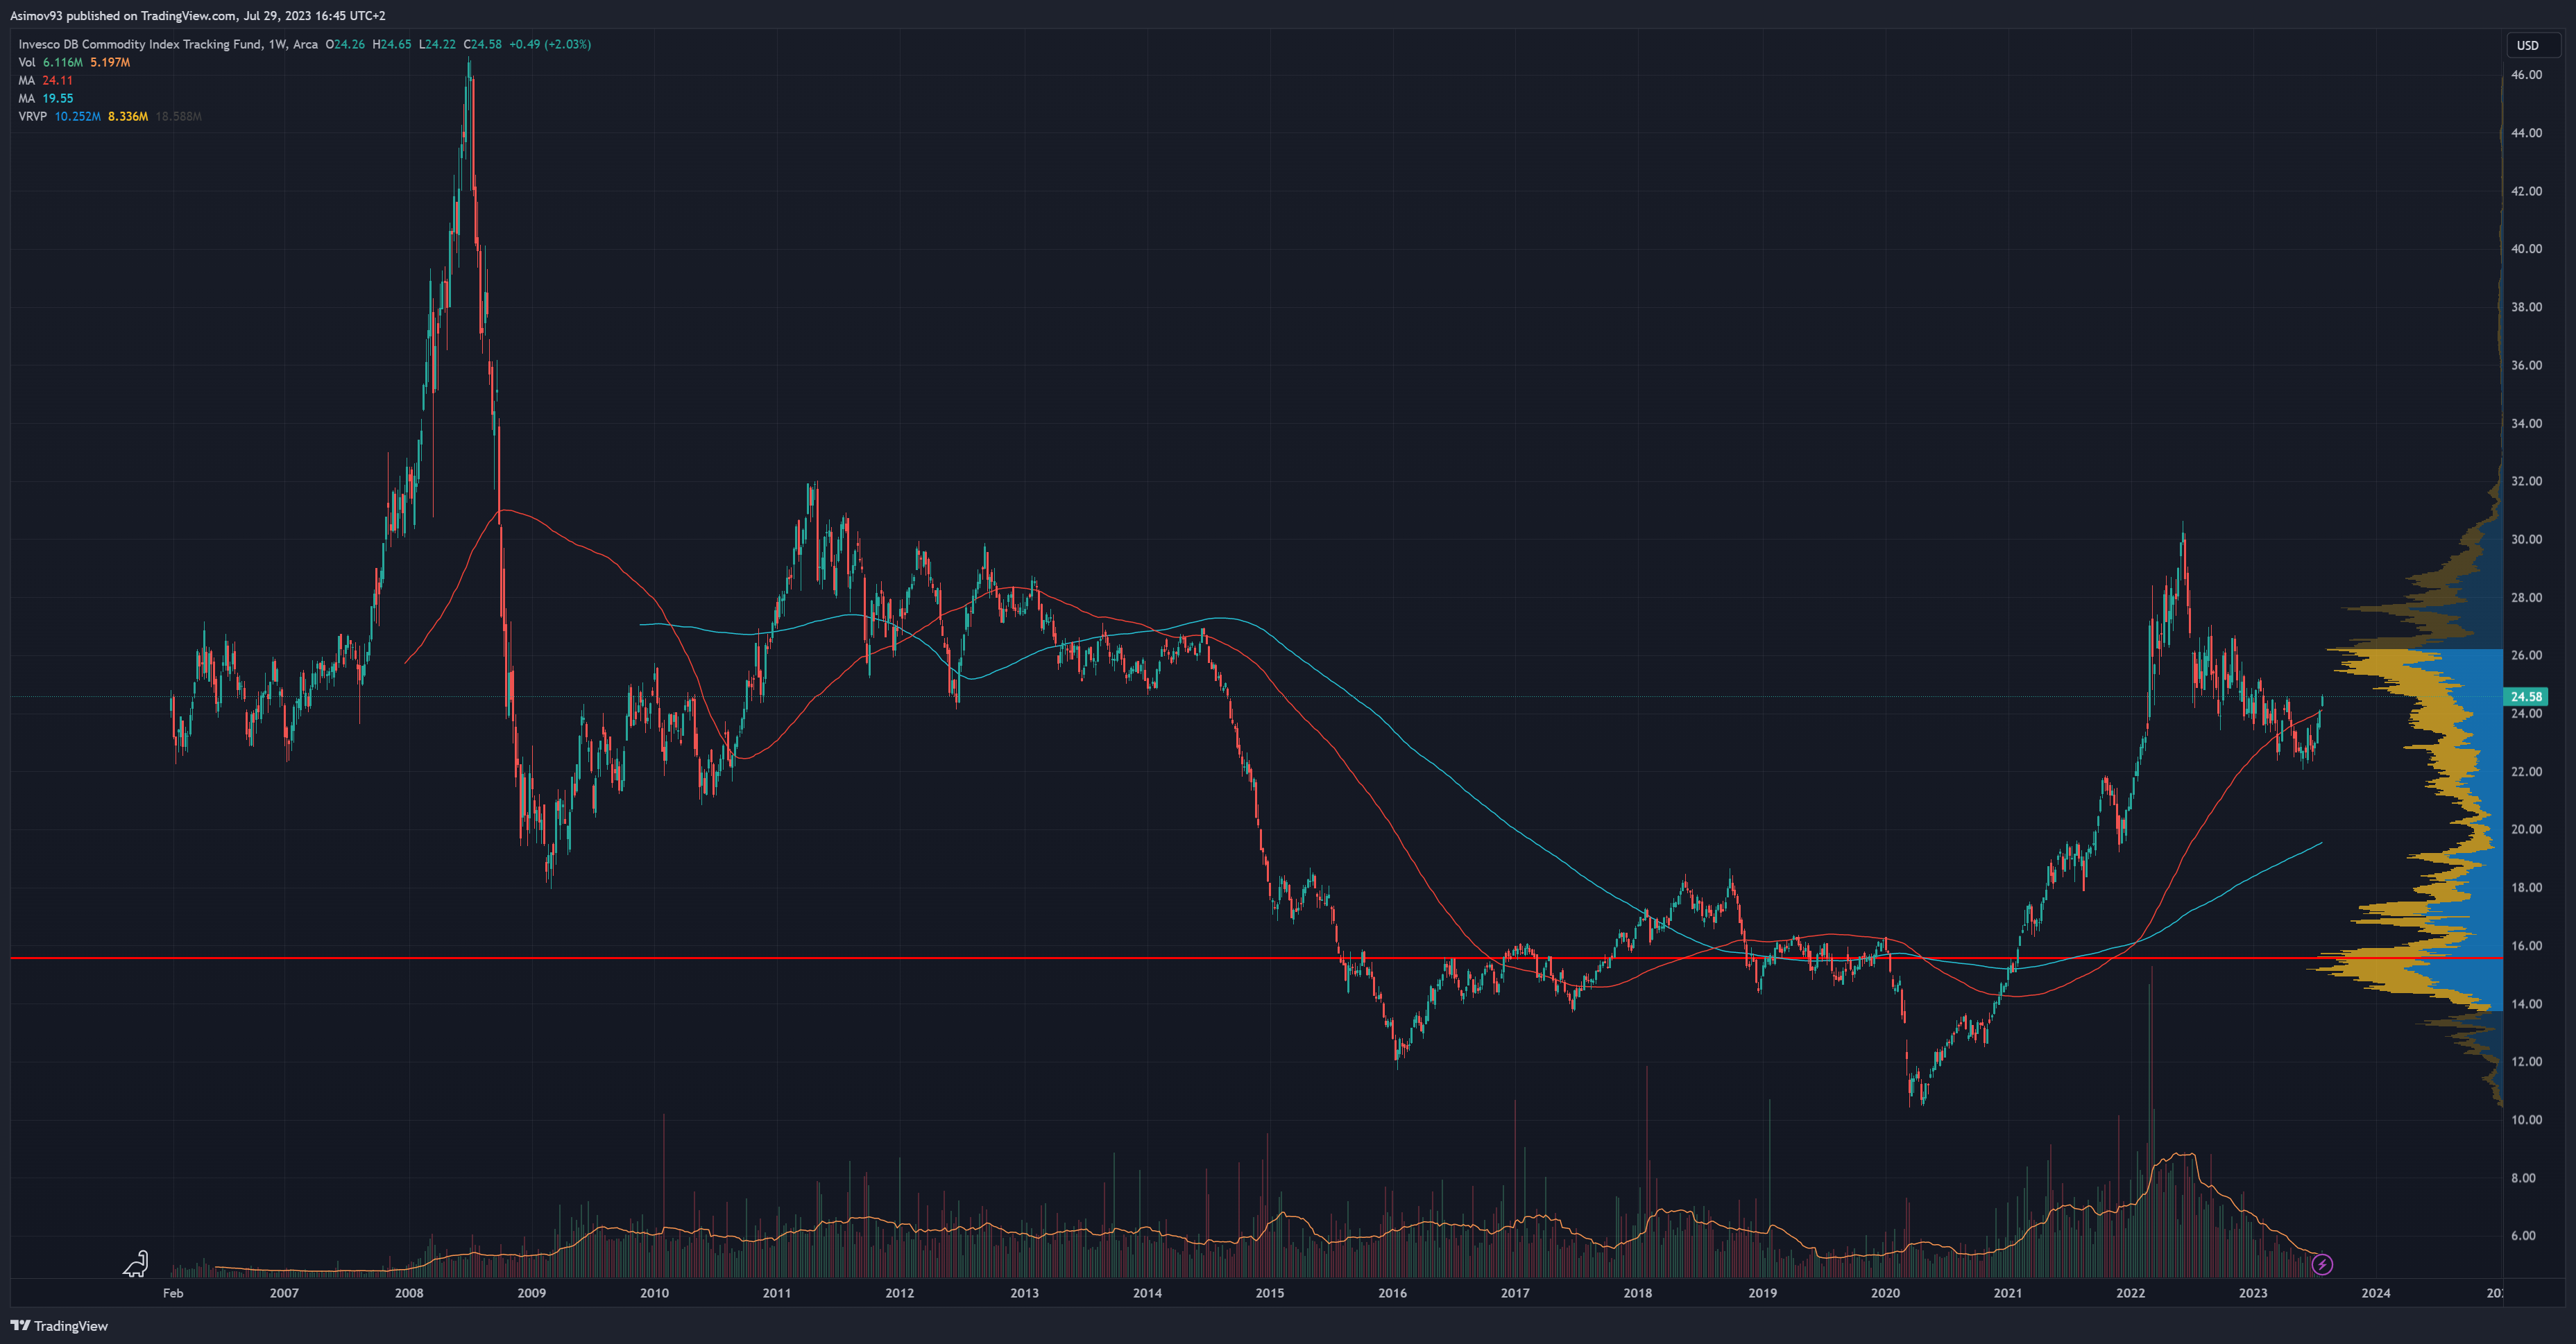Image resolution: width=2576 pixels, height=1344 pixels.
Task: Click the dimmed VRVP total 18.588M value
Action: click(178, 116)
